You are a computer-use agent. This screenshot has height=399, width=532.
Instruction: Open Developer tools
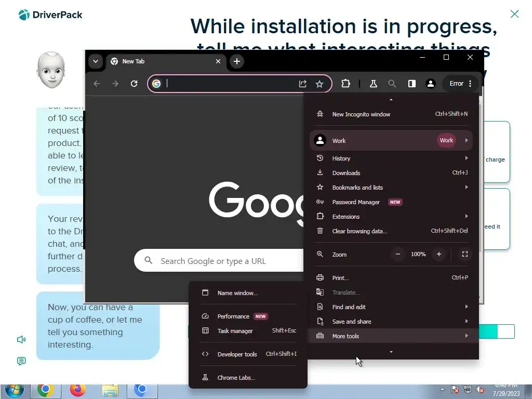tap(248, 354)
